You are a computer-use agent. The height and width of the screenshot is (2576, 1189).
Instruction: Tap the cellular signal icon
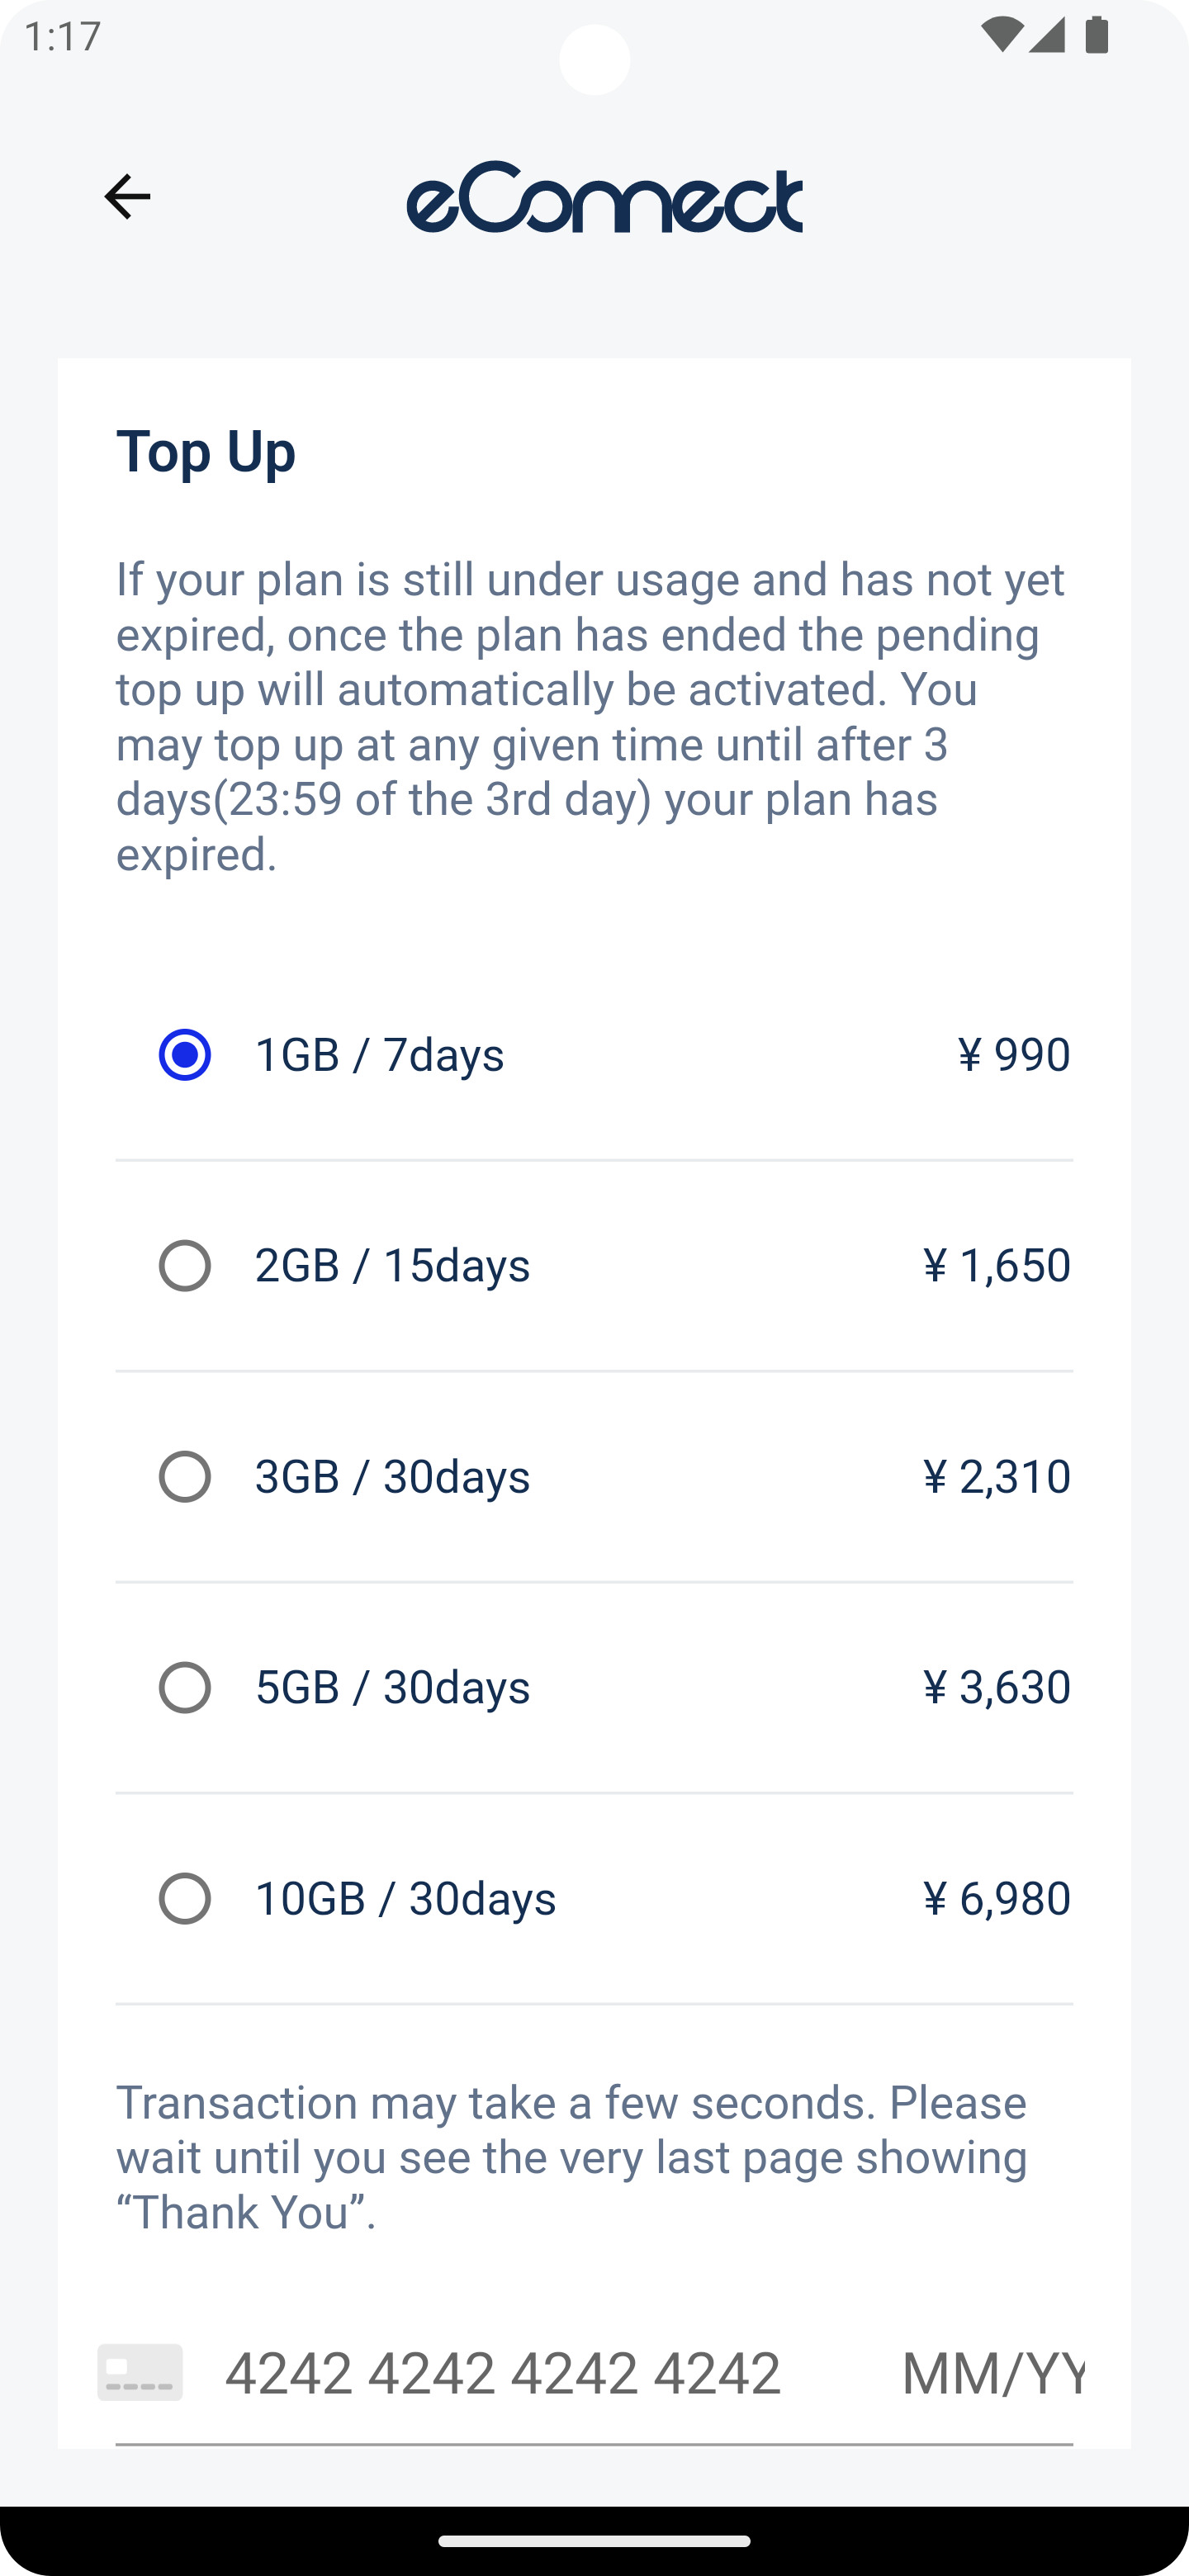pyautogui.click(x=1047, y=37)
